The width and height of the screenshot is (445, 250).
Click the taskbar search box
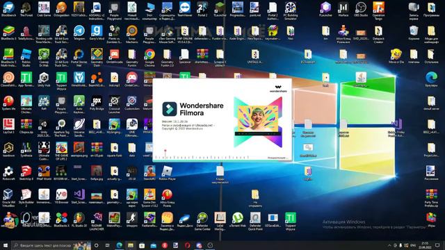51,245
